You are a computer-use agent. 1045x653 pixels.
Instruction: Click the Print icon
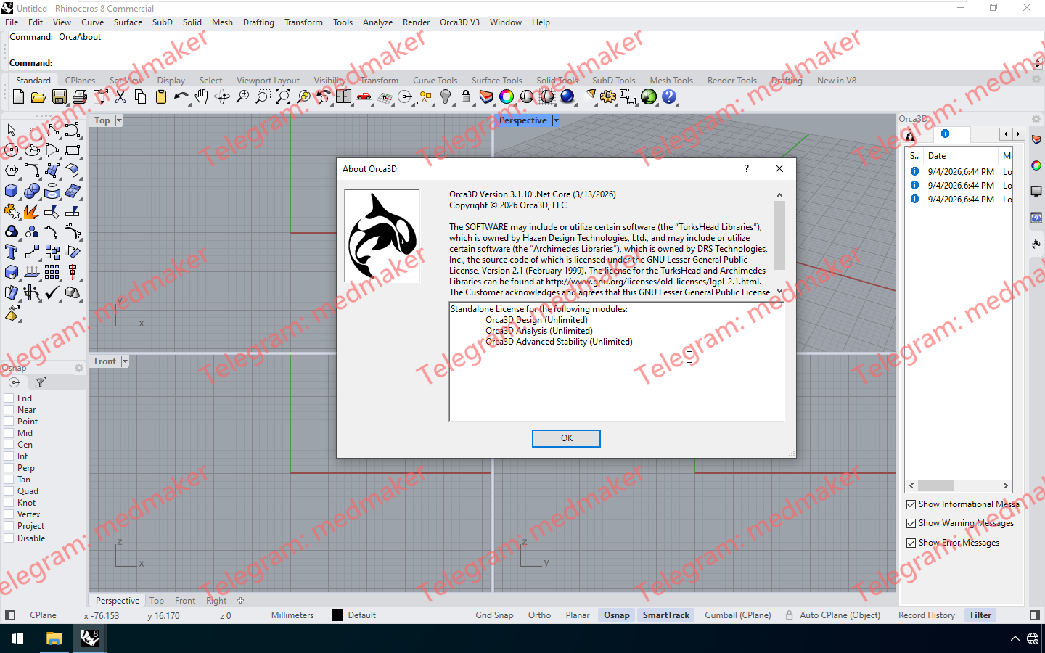pyautogui.click(x=80, y=96)
